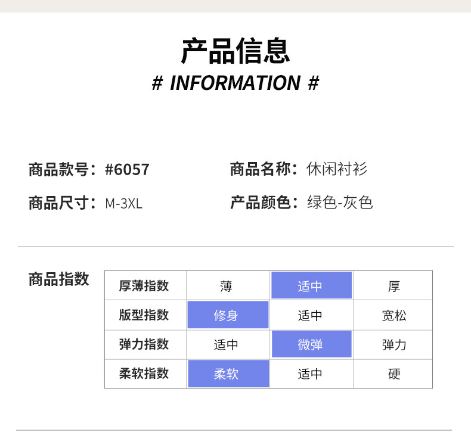Click the product name 休闲衬衫

pyautogui.click(x=336, y=169)
